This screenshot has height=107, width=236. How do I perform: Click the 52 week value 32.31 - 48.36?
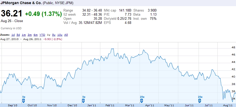92,15
